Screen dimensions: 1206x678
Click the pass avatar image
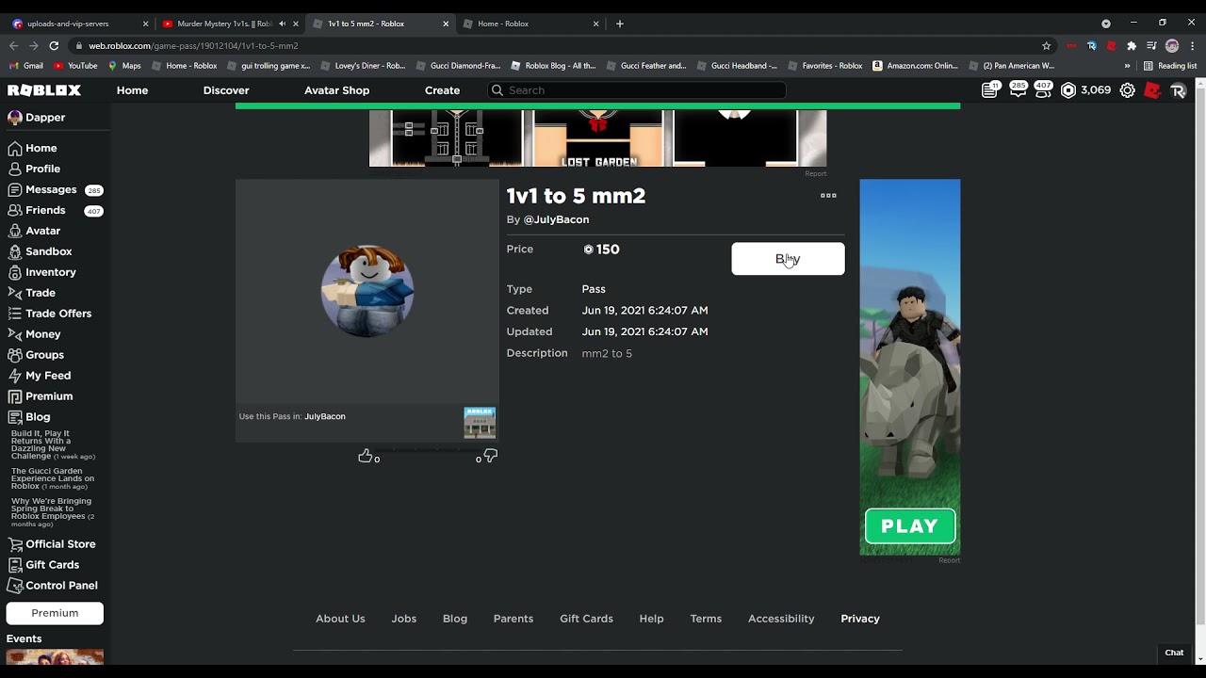367,291
